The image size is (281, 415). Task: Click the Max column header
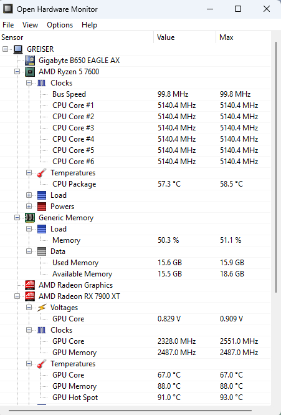[244, 37]
